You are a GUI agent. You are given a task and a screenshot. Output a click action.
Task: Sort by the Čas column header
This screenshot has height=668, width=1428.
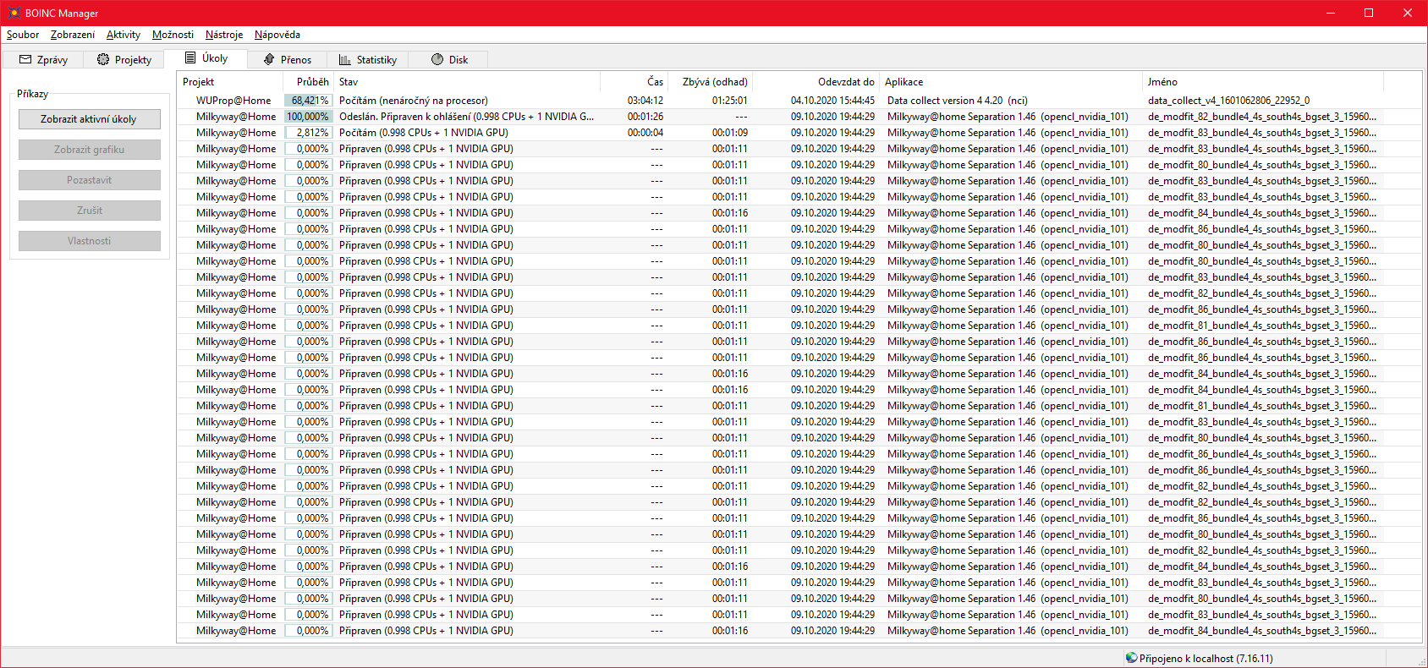click(634, 82)
